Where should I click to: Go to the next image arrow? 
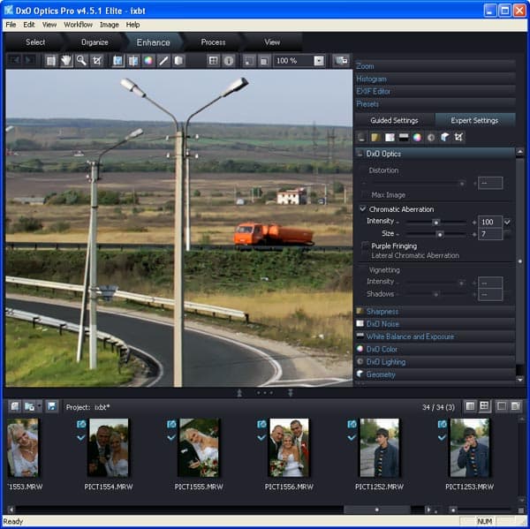point(30,60)
